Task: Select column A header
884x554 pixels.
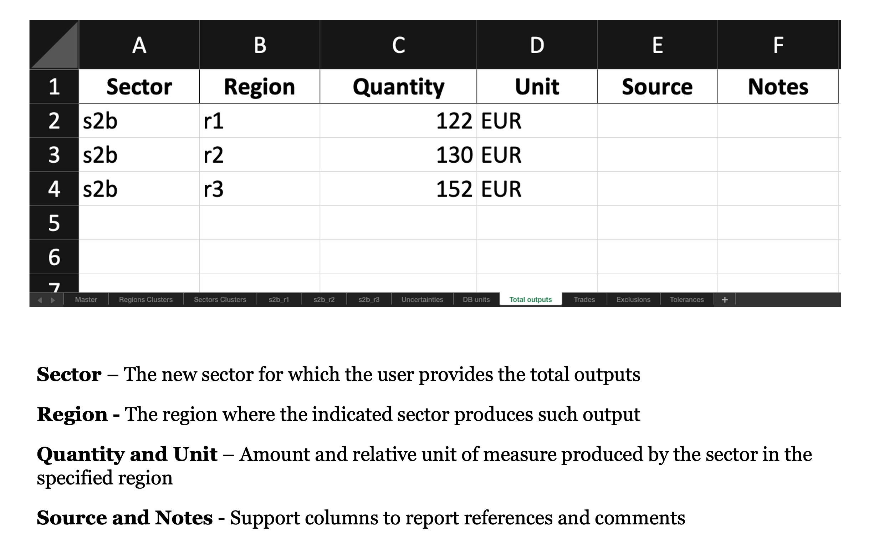Action: point(139,45)
